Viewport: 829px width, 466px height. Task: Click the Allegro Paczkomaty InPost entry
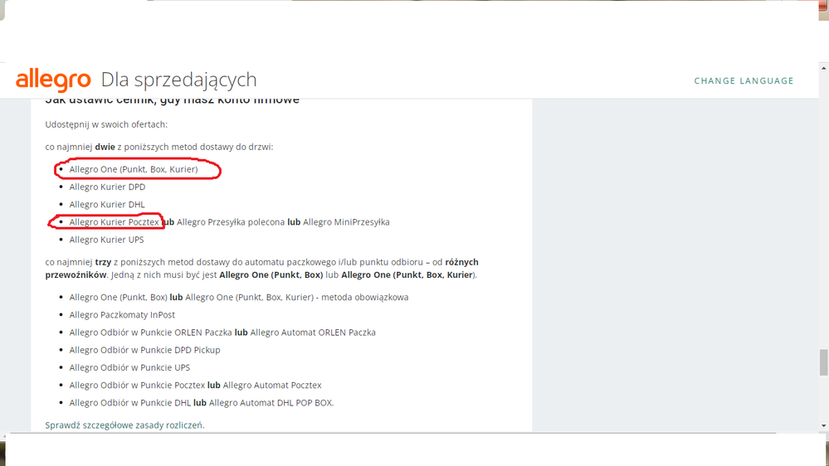coord(122,315)
